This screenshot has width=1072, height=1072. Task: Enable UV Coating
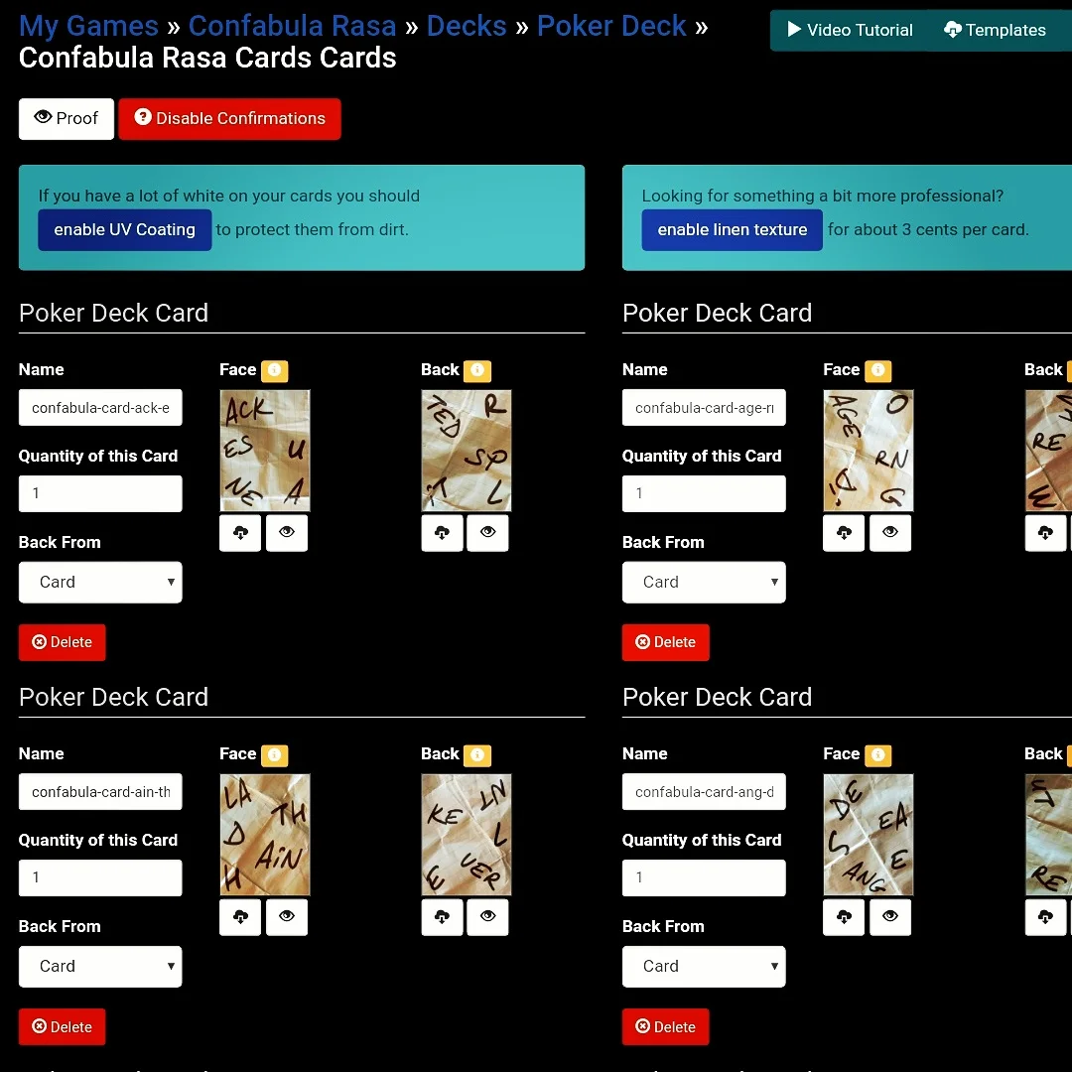pyautogui.click(x=124, y=229)
